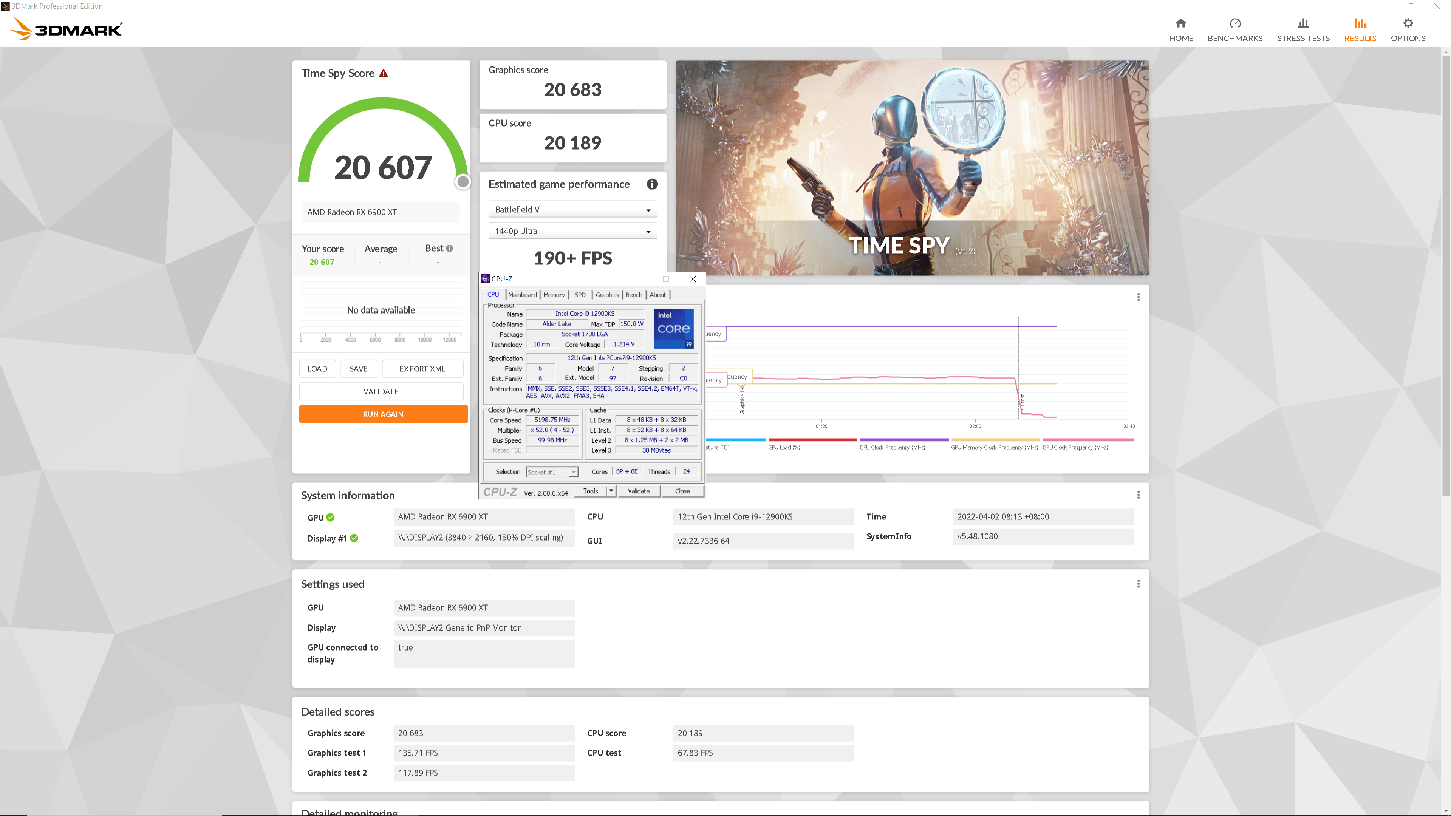Switch to the About tab in CPU-Z
The width and height of the screenshot is (1451, 816).
pyautogui.click(x=657, y=295)
